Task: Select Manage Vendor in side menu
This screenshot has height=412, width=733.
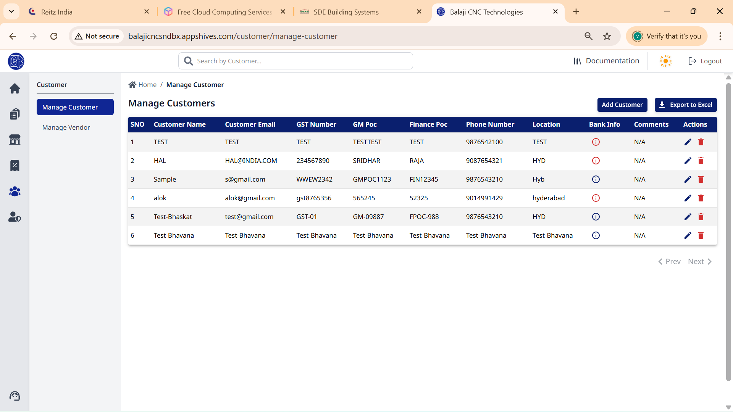Action: pyautogui.click(x=66, y=127)
